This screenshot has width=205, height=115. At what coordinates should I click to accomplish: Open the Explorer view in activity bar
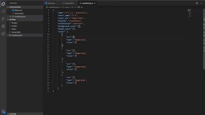[3, 4]
